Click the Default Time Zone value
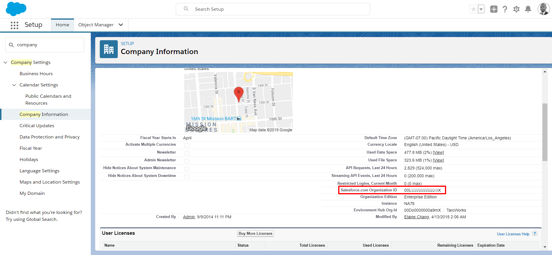The width and height of the screenshot is (552, 255). click(457, 138)
